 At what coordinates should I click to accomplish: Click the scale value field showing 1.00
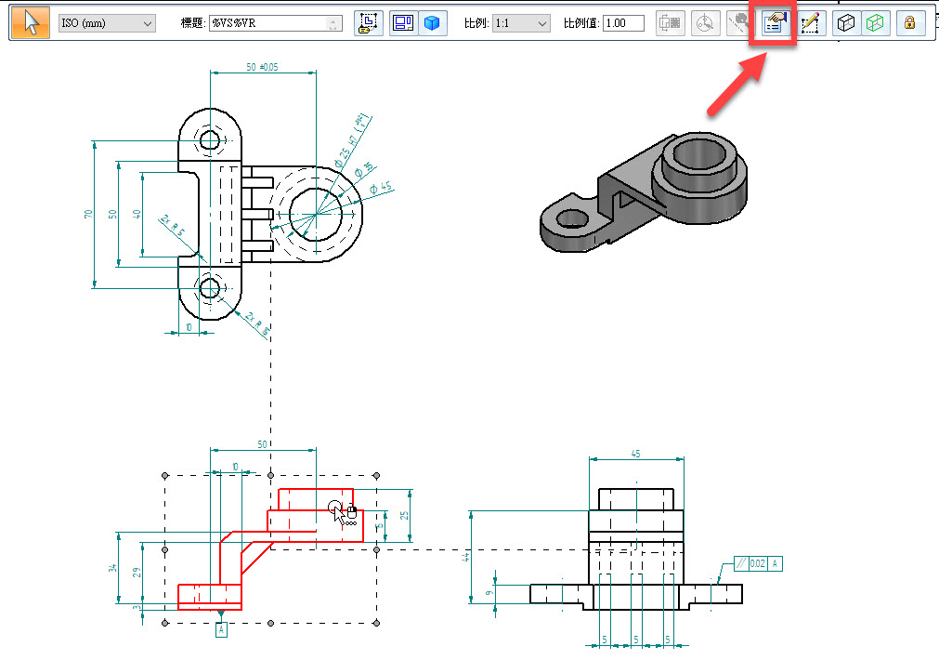pyautogui.click(x=623, y=23)
